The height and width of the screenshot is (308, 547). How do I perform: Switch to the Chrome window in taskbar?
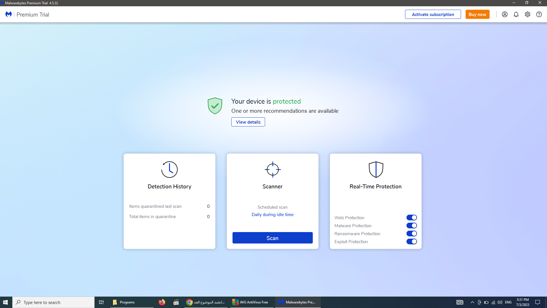(206, 302)
